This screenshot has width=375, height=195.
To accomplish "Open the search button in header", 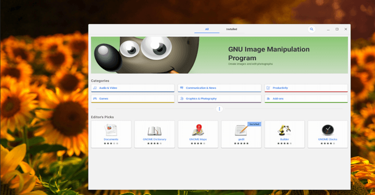I will (311, 29).
